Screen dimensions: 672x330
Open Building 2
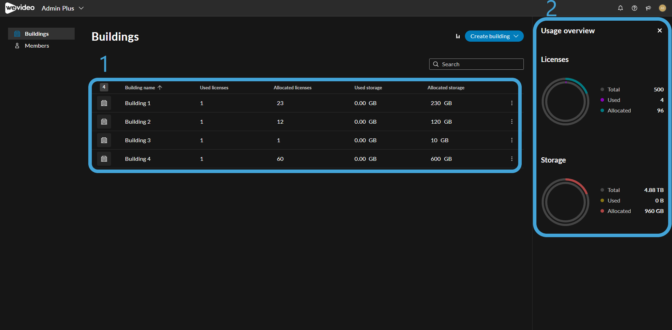coord(138,122)
